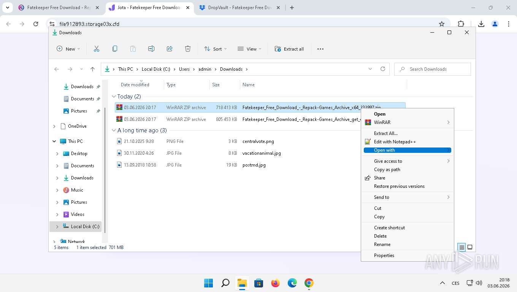Go up one folder level arrow
Screen dimensions: 517x292
[92, 69]
